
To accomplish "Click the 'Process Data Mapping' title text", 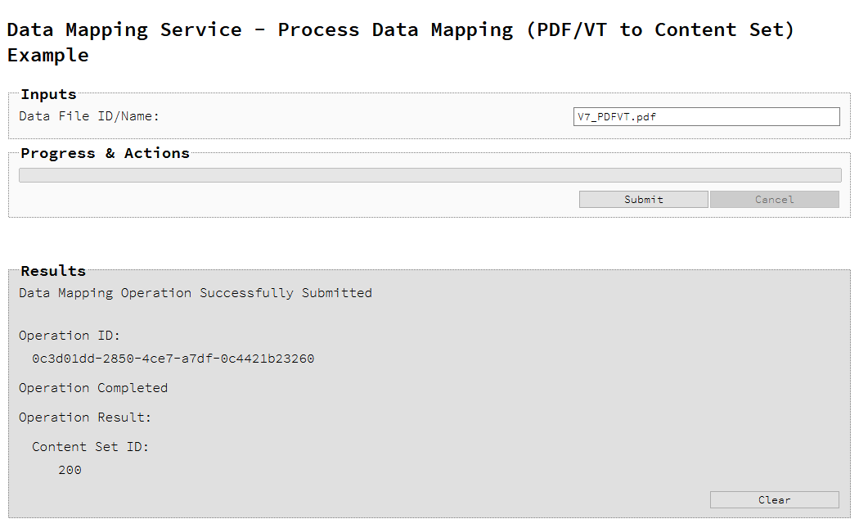I will point(395,30).
